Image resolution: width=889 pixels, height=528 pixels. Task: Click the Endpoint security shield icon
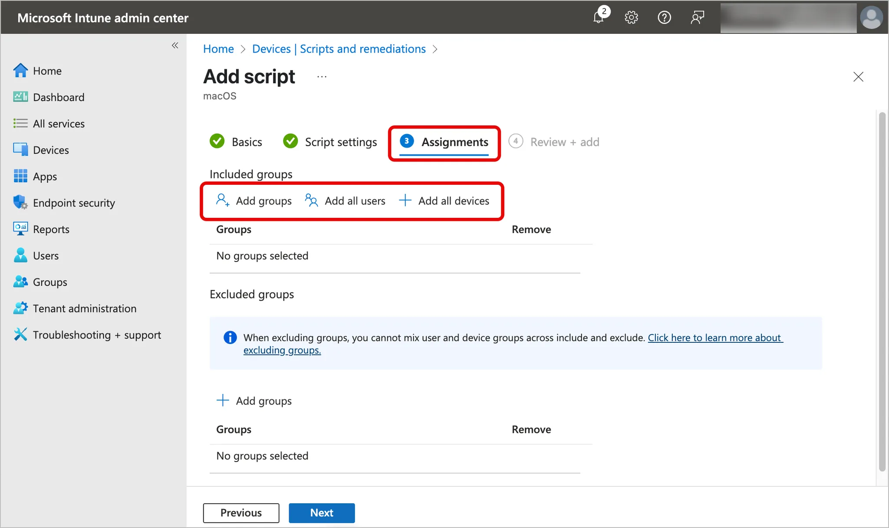20,203
